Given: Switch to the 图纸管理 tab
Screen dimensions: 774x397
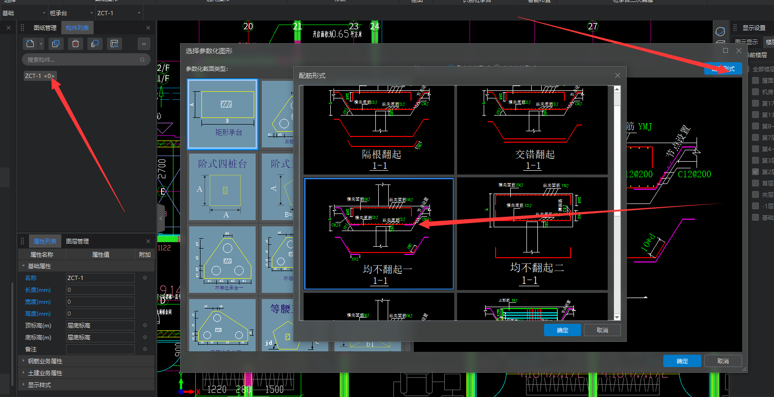Looking at the screenshot, I should (x=45, y=28).
